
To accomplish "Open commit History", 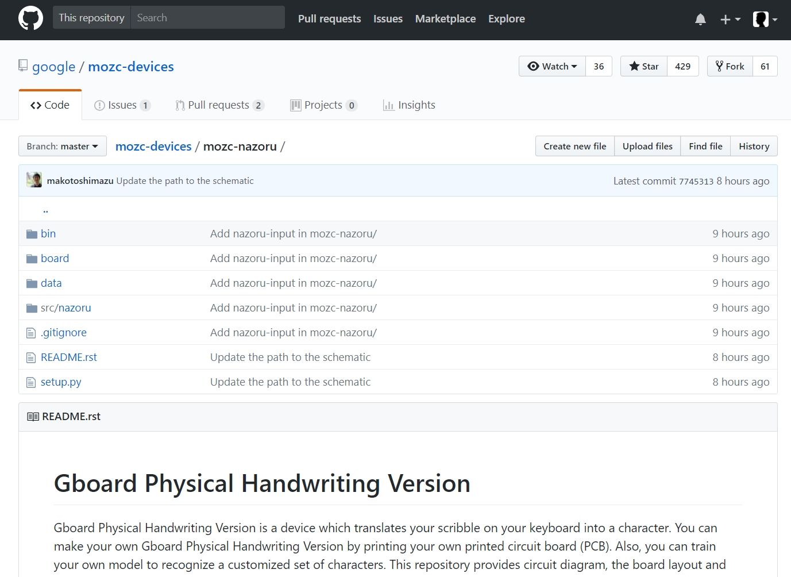I will pyautogui.click(x=754, y=146).
